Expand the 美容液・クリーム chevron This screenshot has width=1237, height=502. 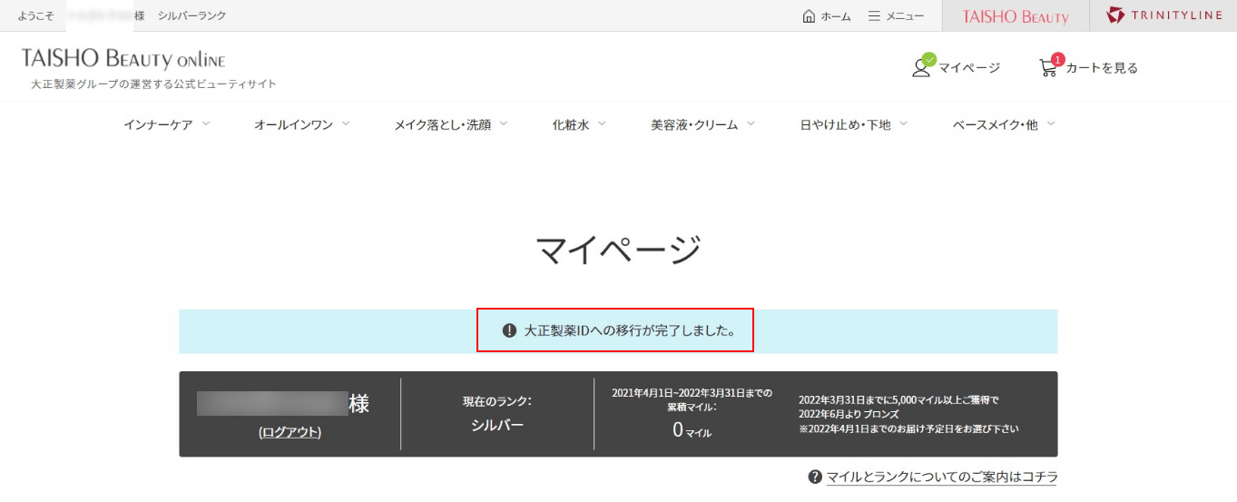click(751, 123)
